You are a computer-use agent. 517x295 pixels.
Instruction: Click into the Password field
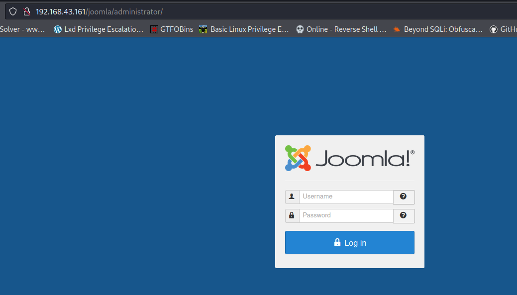tap(346, 216)
